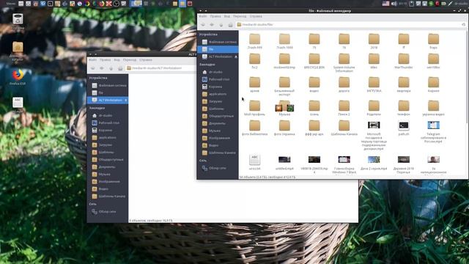Select Файловая система in front window sidebar
Viewport: 469px width, 264px height.
click(218, 42)
